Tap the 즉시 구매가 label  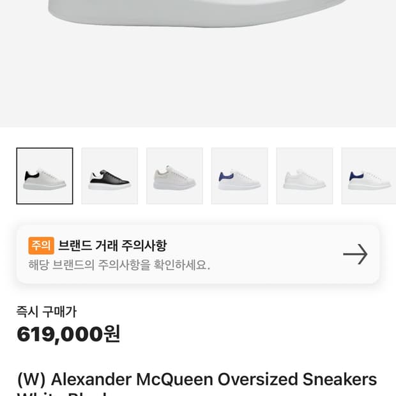coord(47,312)
